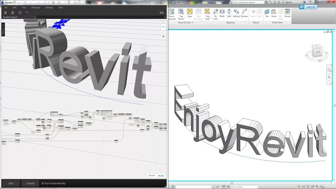The height and width of the screenshot is (189, 336).
Task: Click the New file icon in Dynamo
Action: [5, 13]
